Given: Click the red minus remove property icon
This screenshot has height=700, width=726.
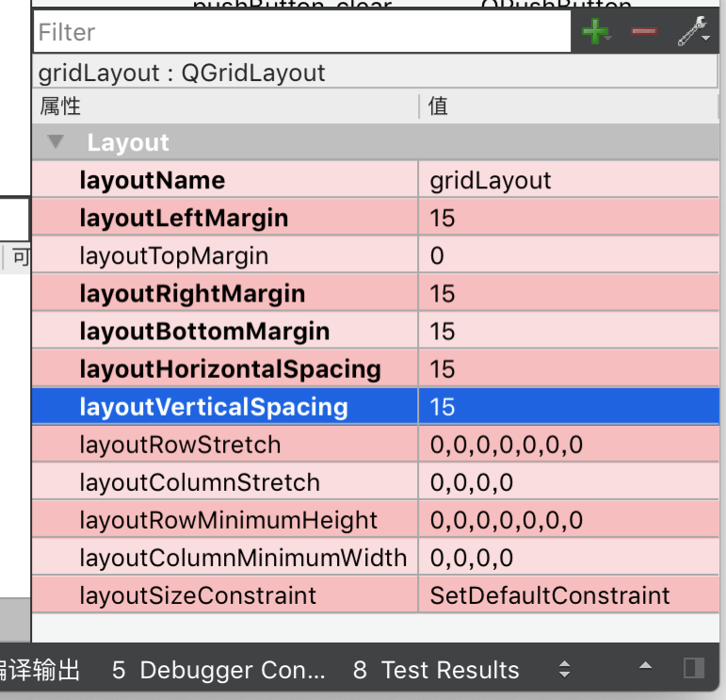Looking at the screenshot, I should click(x=644, y=31).
